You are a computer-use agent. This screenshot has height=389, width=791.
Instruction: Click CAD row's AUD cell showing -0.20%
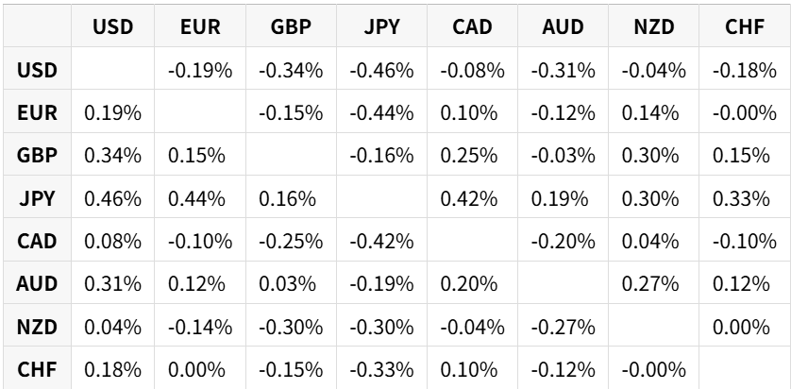(563, 240)
